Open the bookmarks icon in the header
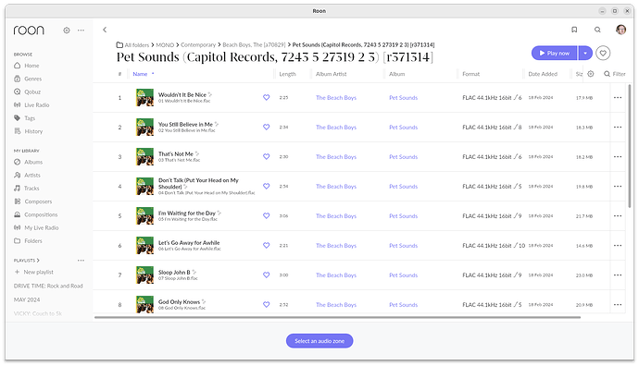Screen dimensions: 639x366 point(574,30)
